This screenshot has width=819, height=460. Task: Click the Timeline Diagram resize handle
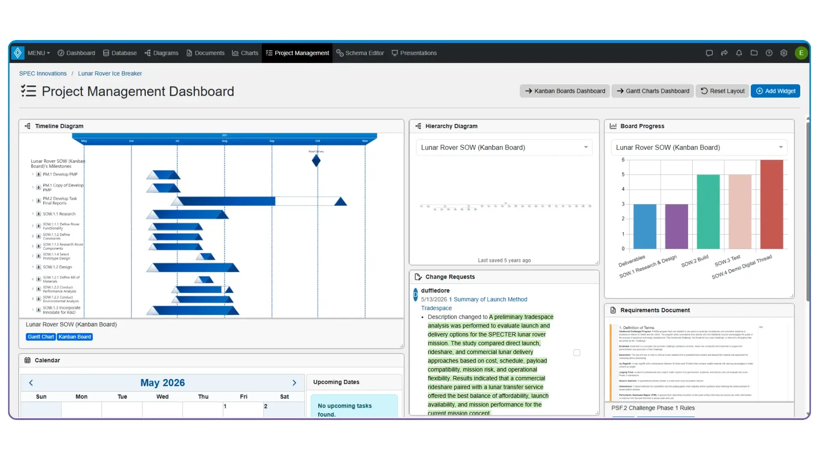click(x=401, y=346)
